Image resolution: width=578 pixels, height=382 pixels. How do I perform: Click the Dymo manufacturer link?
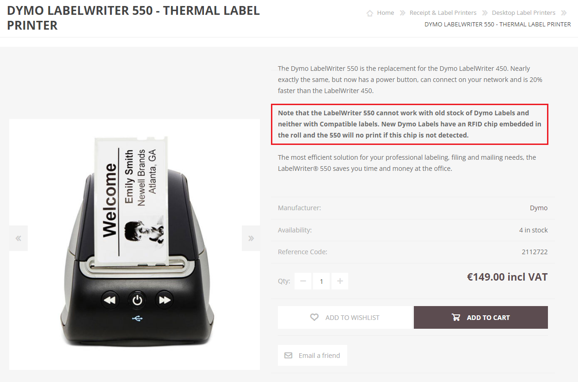point(539,208)
